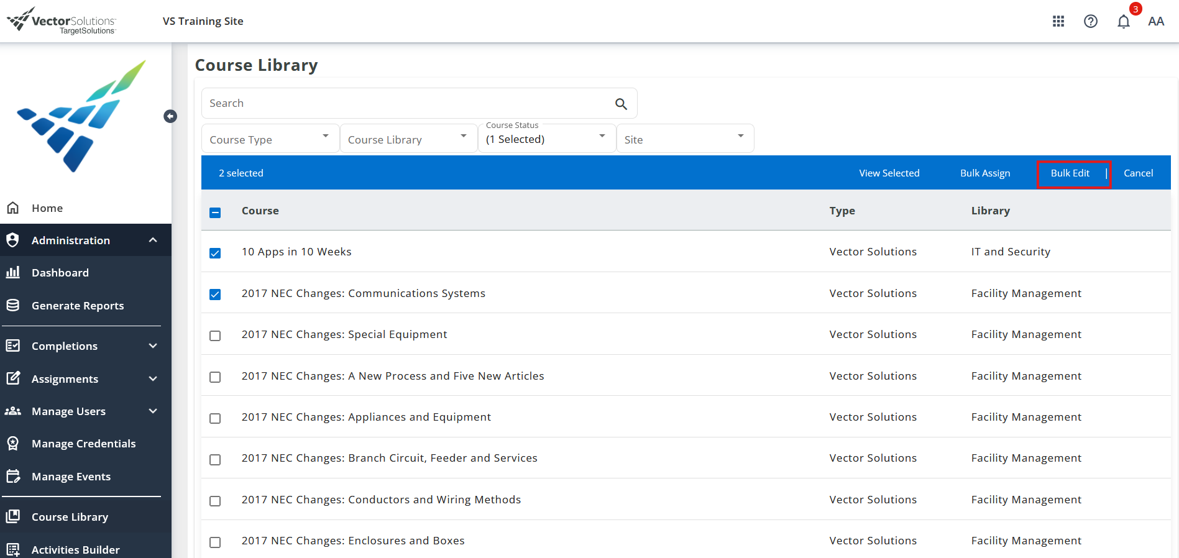Open the AA user account menu
This screenshot has width=1179, height=558.
1156,22
